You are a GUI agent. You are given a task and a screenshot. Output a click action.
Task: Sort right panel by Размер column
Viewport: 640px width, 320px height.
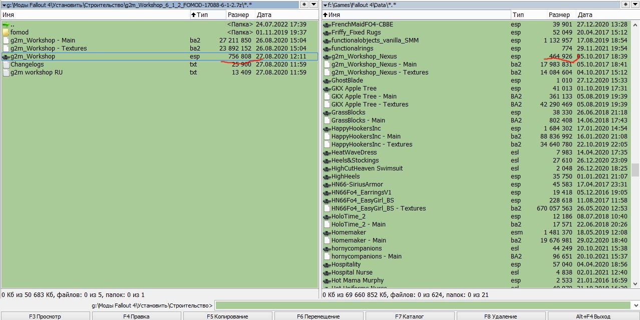coord(559,15)
